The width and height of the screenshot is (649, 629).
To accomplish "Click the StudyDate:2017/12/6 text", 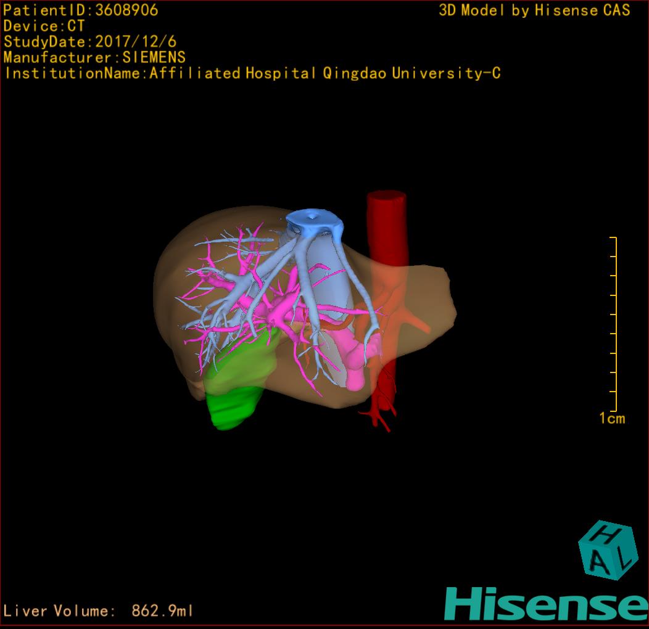I will (x=90, y=42).
